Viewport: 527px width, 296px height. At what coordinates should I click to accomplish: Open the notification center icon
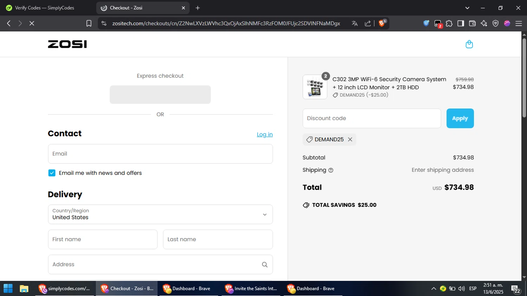[x=516, y=289]
